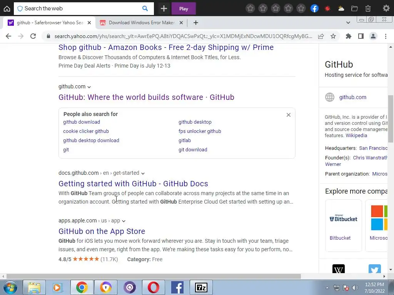Image resolution: width=394 pixels, height=295 pixels.
Task: Open the extensions puzzle icon
Action: coord(348,36)
